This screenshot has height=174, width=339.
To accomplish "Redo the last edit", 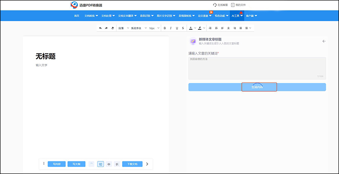I will point(106,28).
